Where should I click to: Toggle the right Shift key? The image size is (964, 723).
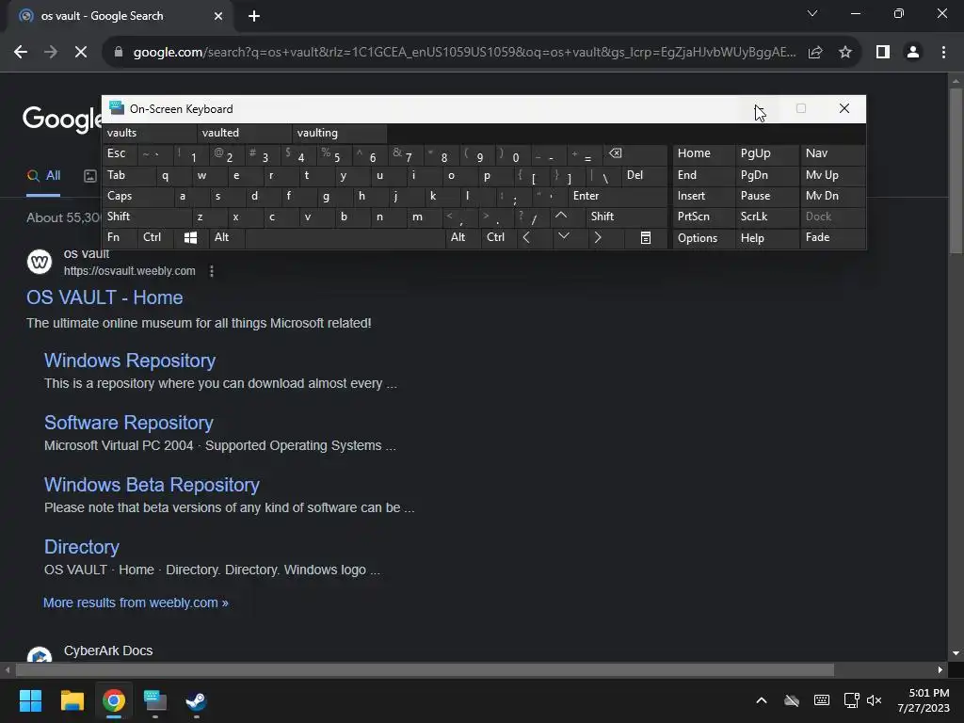(626, 217)
